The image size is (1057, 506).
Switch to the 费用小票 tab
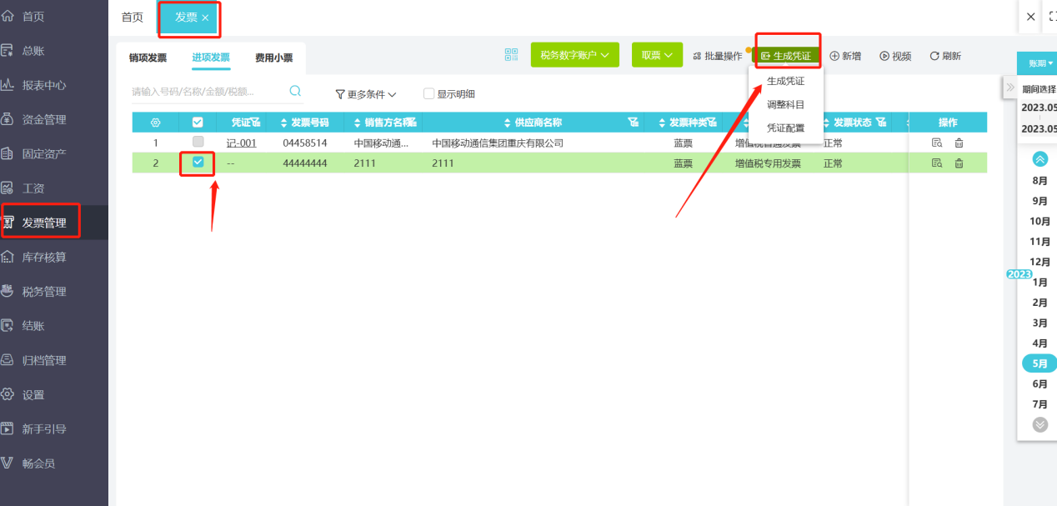click(273, 58)
